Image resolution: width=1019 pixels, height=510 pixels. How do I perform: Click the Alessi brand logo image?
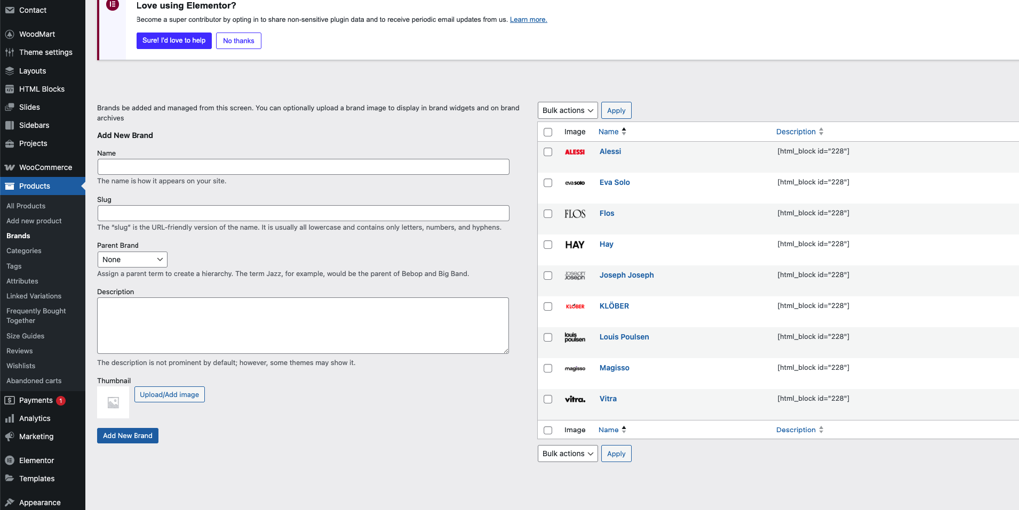pyautogui.click(x=575, y=152)
